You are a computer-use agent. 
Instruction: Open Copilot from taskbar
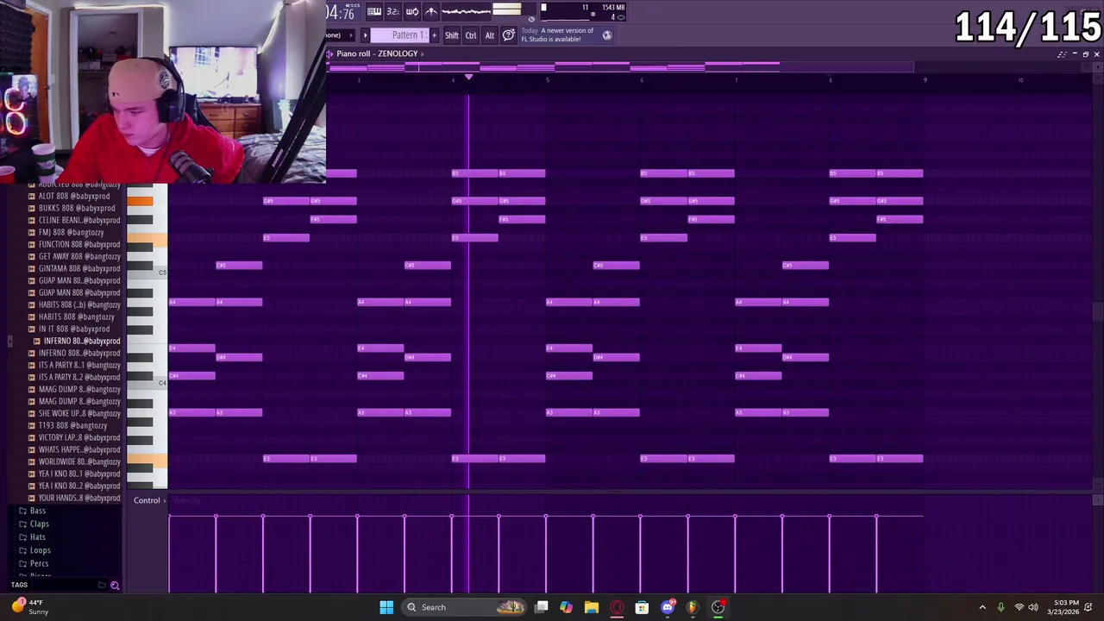point(566,607)
